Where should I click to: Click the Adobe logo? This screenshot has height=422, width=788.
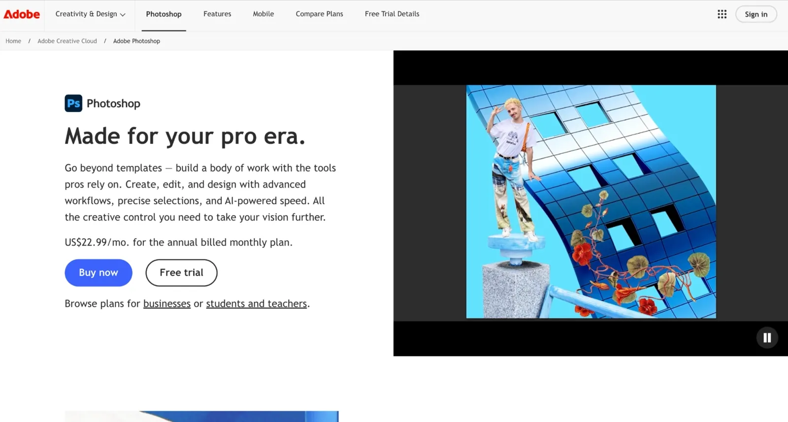click(x=22, y=14)
